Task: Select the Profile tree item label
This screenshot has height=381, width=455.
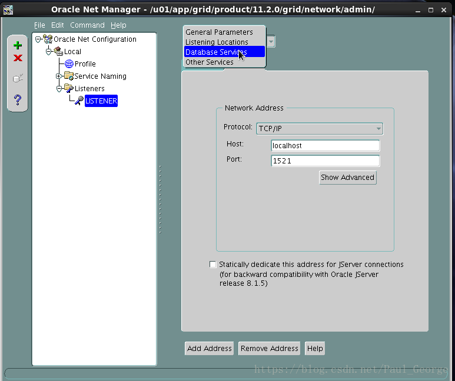Action: 85,63
